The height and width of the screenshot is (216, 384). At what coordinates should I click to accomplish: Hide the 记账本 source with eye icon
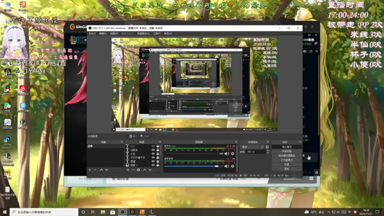153,150
